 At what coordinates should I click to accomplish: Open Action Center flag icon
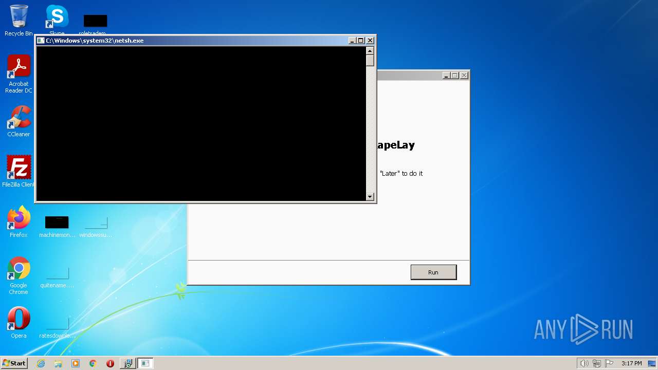tap(609, 363)
